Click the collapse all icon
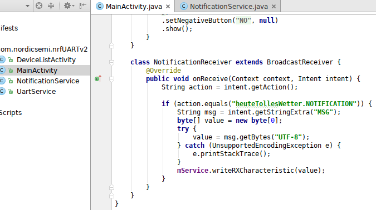The height and width of the screenshot is (210, 376). 51,6
